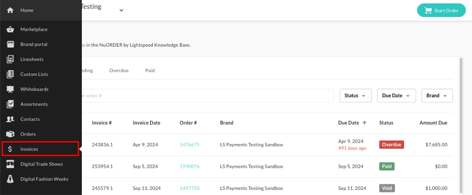Select the Custom Lists icon
472x195 pixels.
point(10,74)
